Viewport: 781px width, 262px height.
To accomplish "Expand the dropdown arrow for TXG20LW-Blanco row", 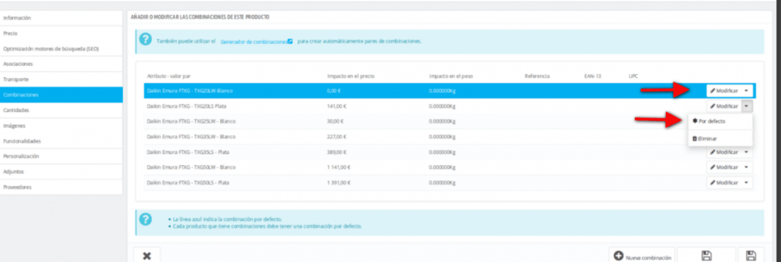I will 747,91.
